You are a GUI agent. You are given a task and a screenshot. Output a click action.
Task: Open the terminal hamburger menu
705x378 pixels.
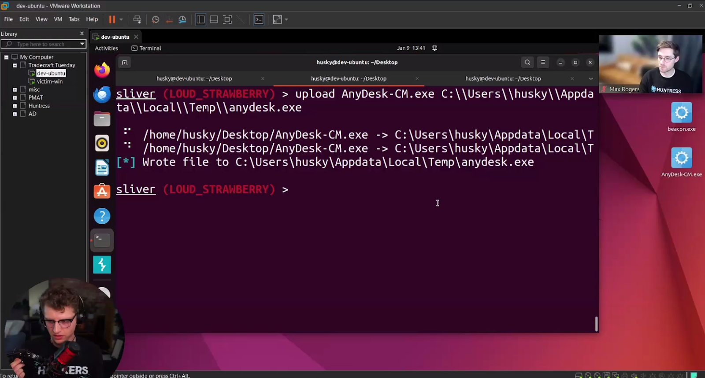point(543,63)
